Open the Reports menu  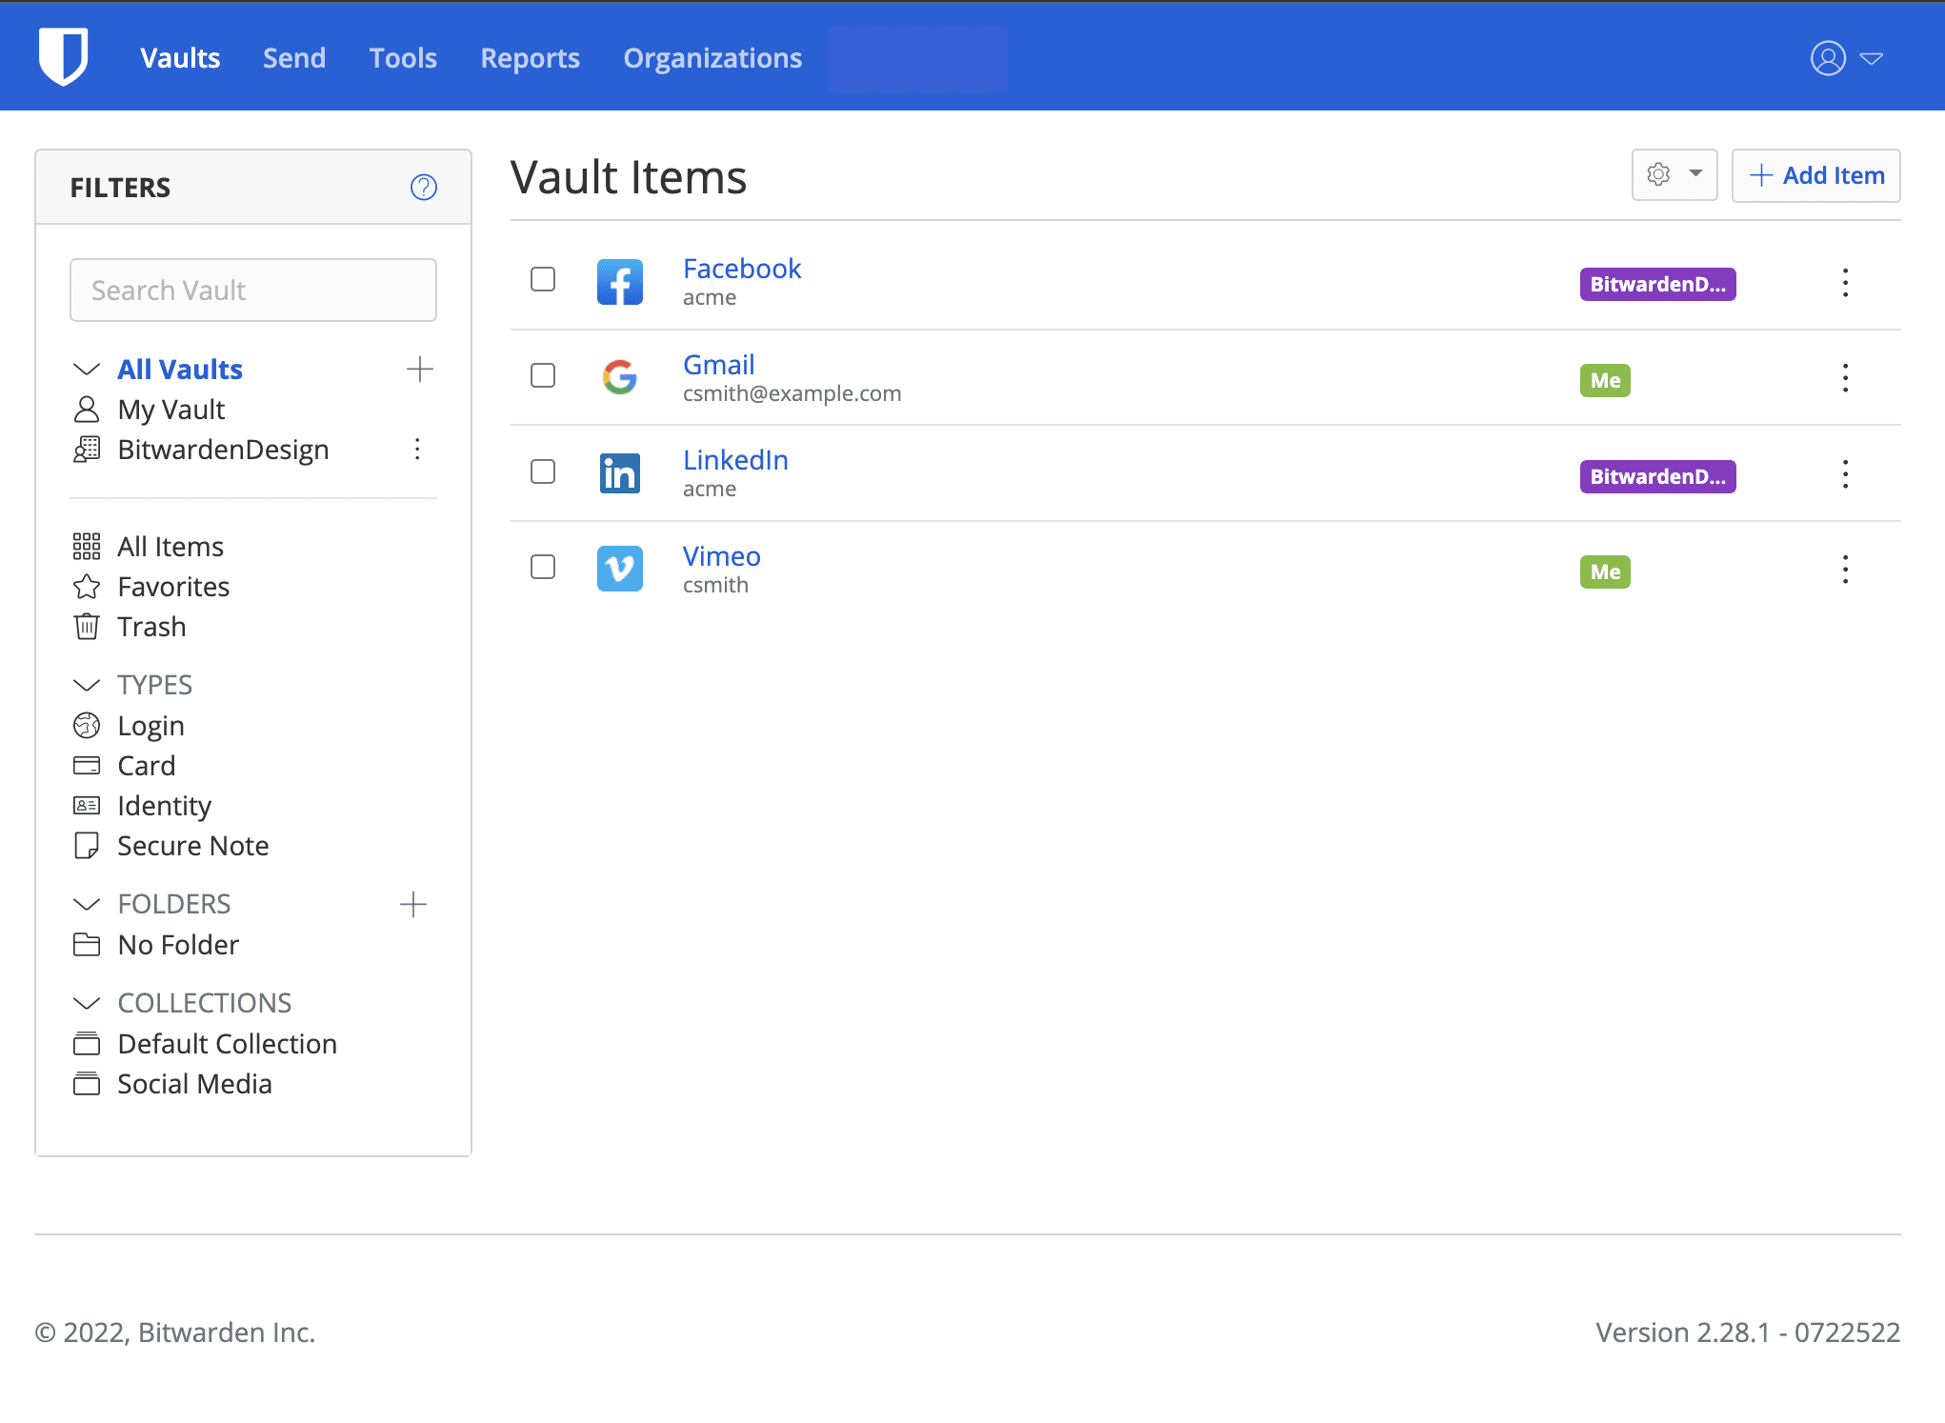coord(530,57)
